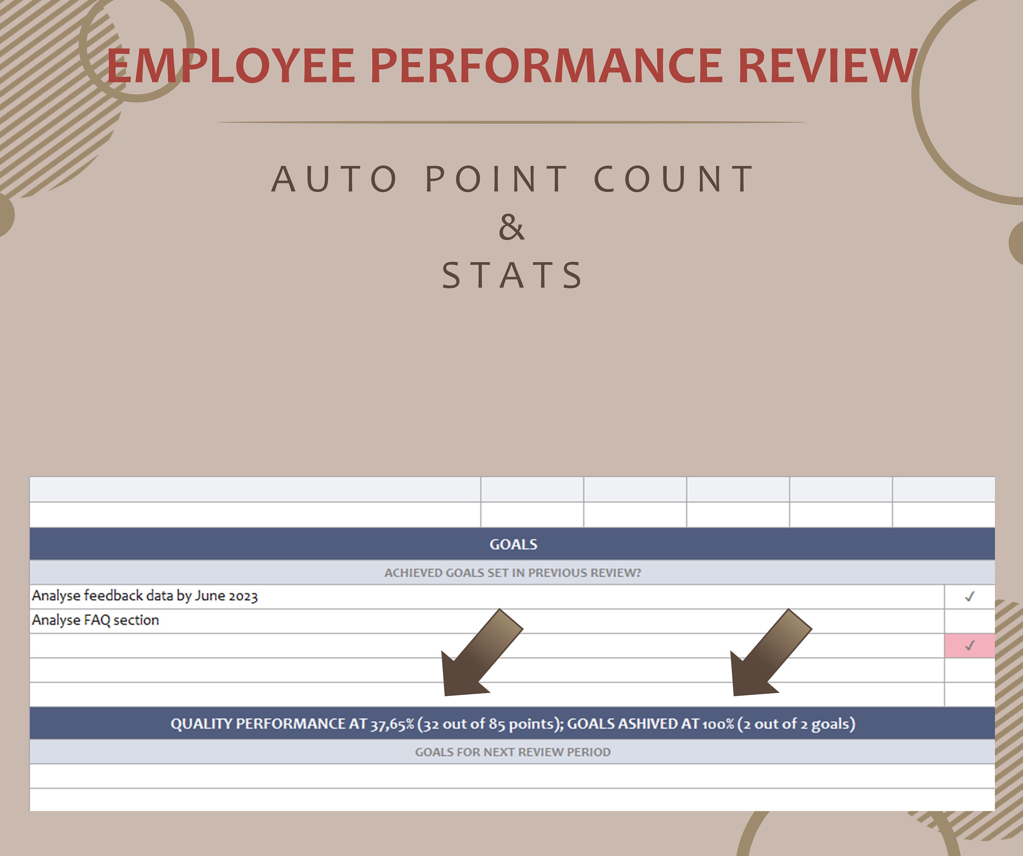This screenshot has width=1023, height=856.
Task: Click the empty check cell beside 'Analyse FAQ section'
Action: [969, 621]
